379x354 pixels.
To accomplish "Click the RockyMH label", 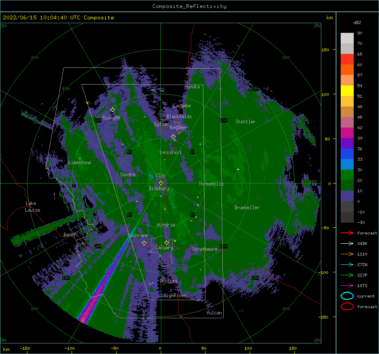I will click(111, 118).
